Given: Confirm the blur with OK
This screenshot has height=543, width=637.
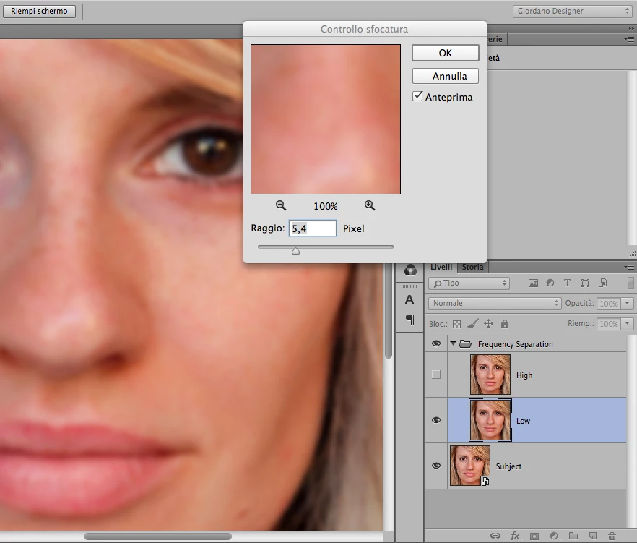Looking at the screenshot, I should pyautogui.click(x=445, y=53).
